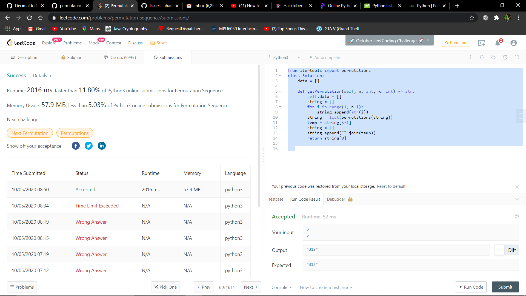Image resolution: width=526 pixels, height=296 pixels.
Task: Expand How to create a testcase
Action: click(x=326, y=287)
